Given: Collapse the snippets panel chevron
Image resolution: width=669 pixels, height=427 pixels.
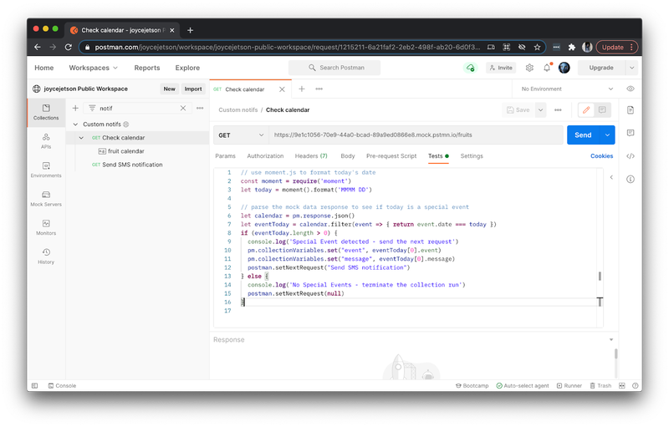Looking at the screenshot, I should coord(611,177).
